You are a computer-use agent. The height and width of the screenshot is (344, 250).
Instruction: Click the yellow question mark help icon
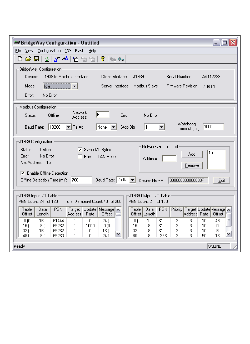103,59
